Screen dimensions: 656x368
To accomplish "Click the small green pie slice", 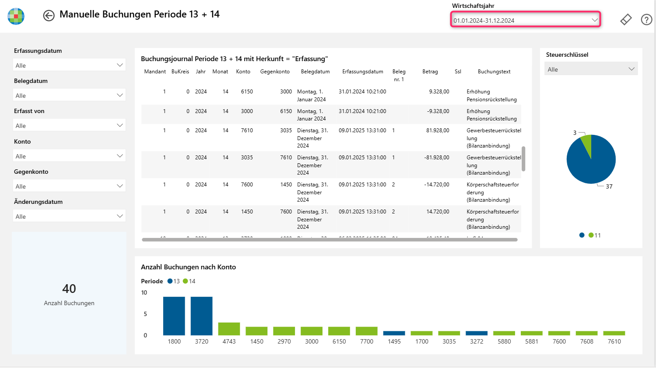I will click(x=587, y=143).
